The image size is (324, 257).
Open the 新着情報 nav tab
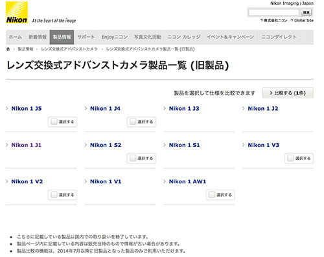click(38, 37)
